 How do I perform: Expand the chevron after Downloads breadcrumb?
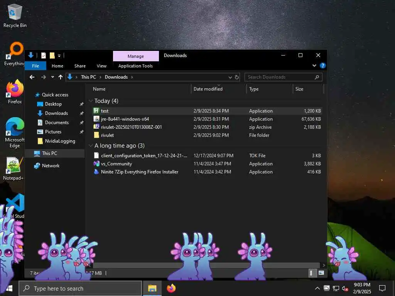(x=132, y=77)
